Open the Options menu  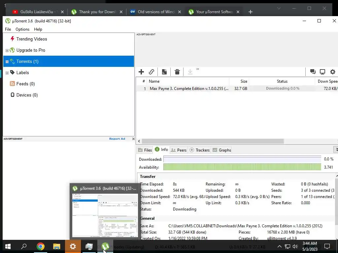click(22, 29)
